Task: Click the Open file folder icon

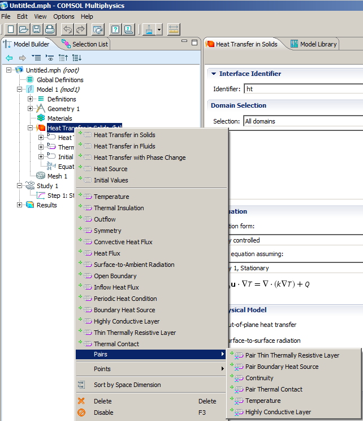Action: tap(24, 29)
